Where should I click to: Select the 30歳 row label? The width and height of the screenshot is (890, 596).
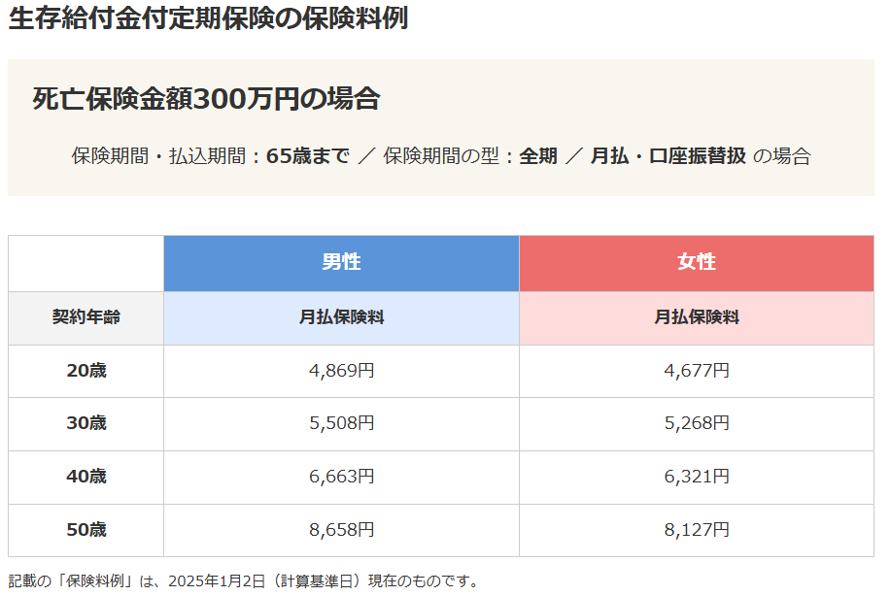tap(86, 423)
